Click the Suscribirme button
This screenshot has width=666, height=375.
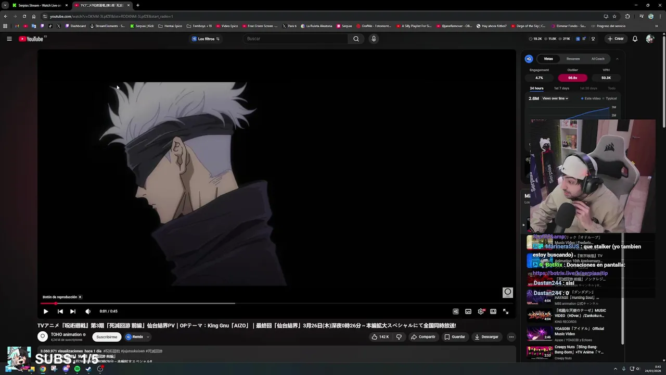coord(107,337)
